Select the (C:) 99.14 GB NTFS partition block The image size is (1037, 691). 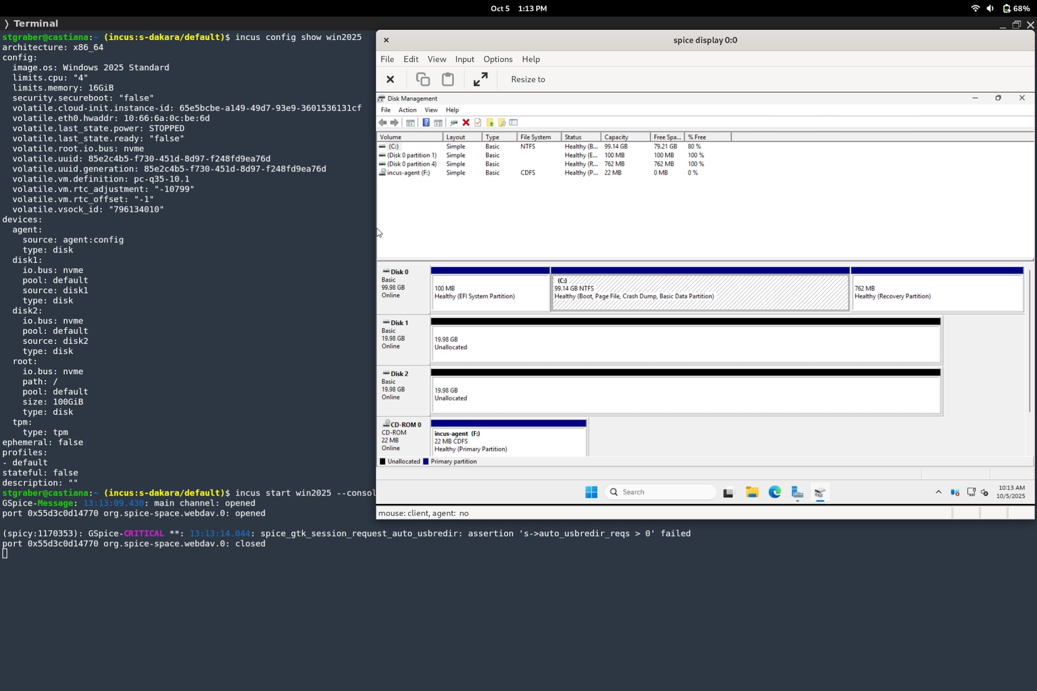click(x=700, y=293)
